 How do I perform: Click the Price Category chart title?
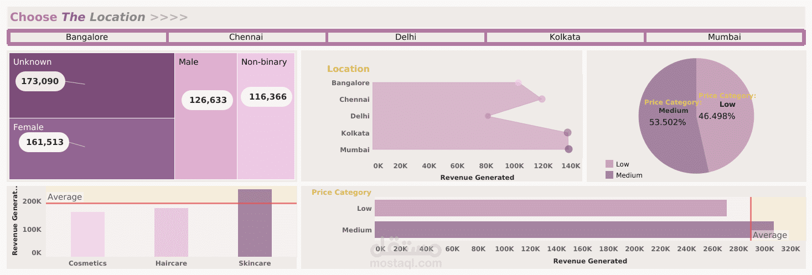tap(342, 193)
